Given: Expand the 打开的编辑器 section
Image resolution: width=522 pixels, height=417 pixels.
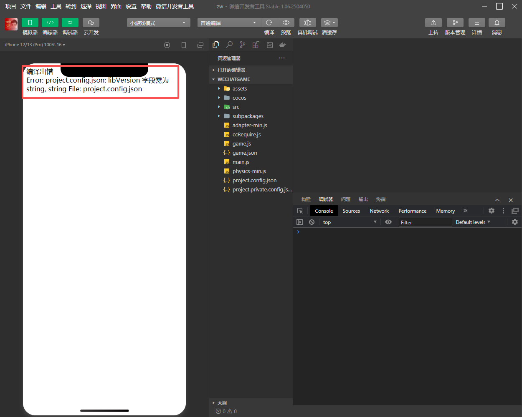Looking at the screenshot, I should [251, 70].
